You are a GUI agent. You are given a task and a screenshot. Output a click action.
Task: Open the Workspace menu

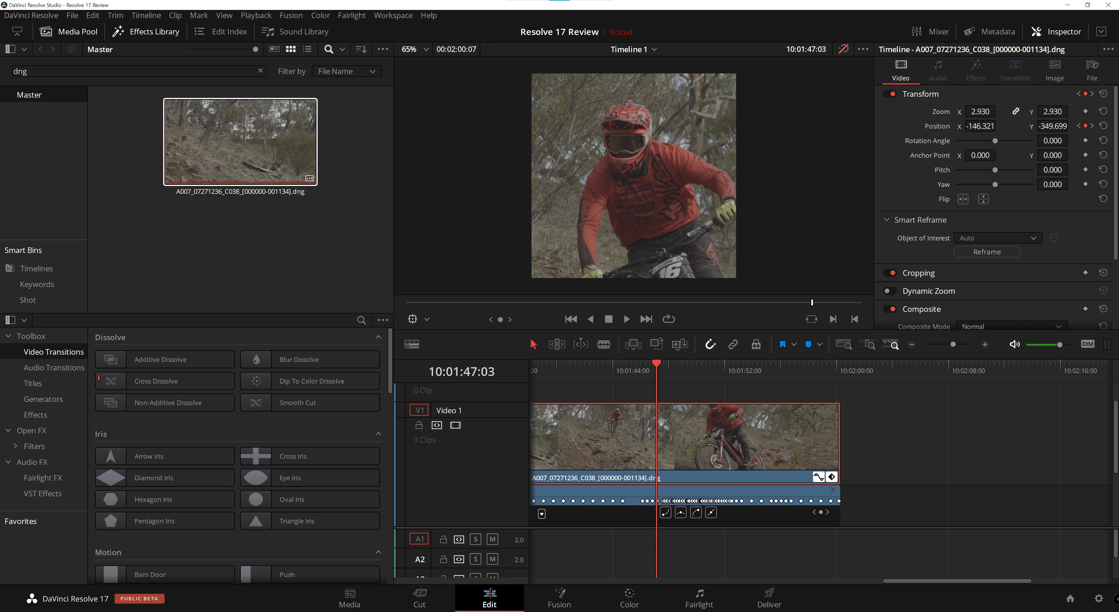[x=393, y=15]
